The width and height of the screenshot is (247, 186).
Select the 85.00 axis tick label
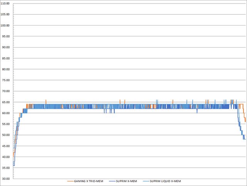[7, 58]
